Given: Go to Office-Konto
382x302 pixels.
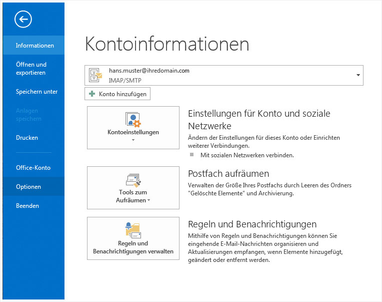Looking at the screenshot, I should (33, 168).
